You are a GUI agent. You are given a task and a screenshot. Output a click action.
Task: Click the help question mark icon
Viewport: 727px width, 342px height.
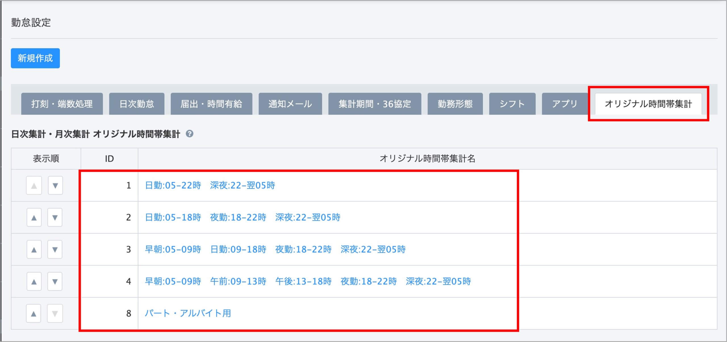189,134
